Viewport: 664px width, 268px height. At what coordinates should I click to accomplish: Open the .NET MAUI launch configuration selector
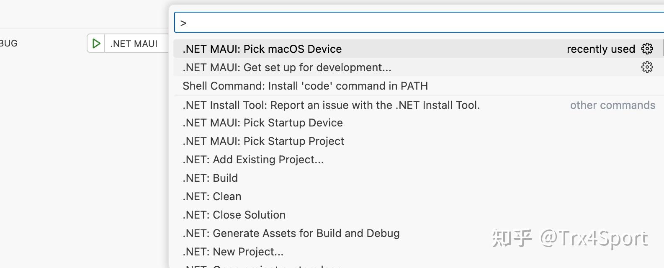(134, 43)
